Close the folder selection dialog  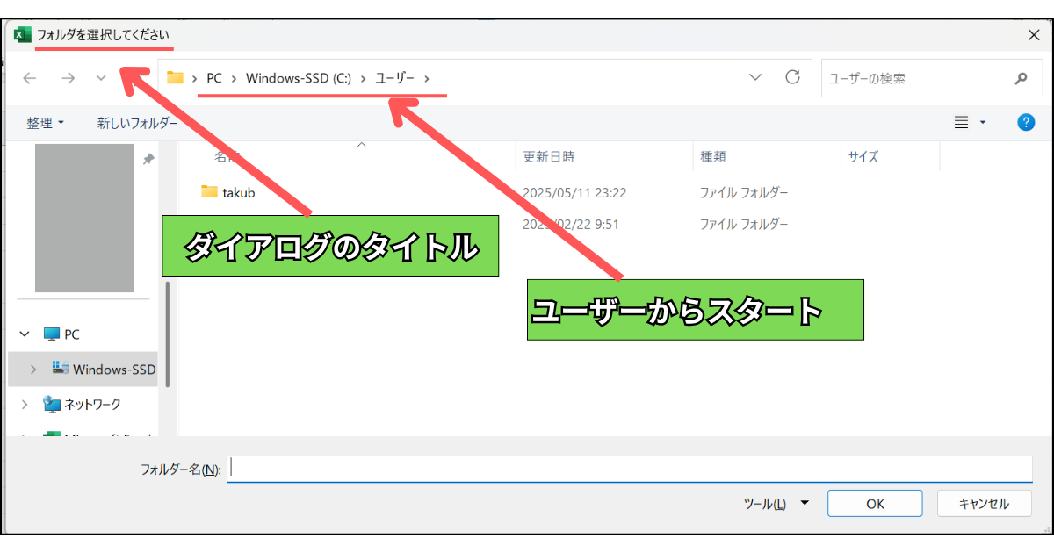point(1033,34)
